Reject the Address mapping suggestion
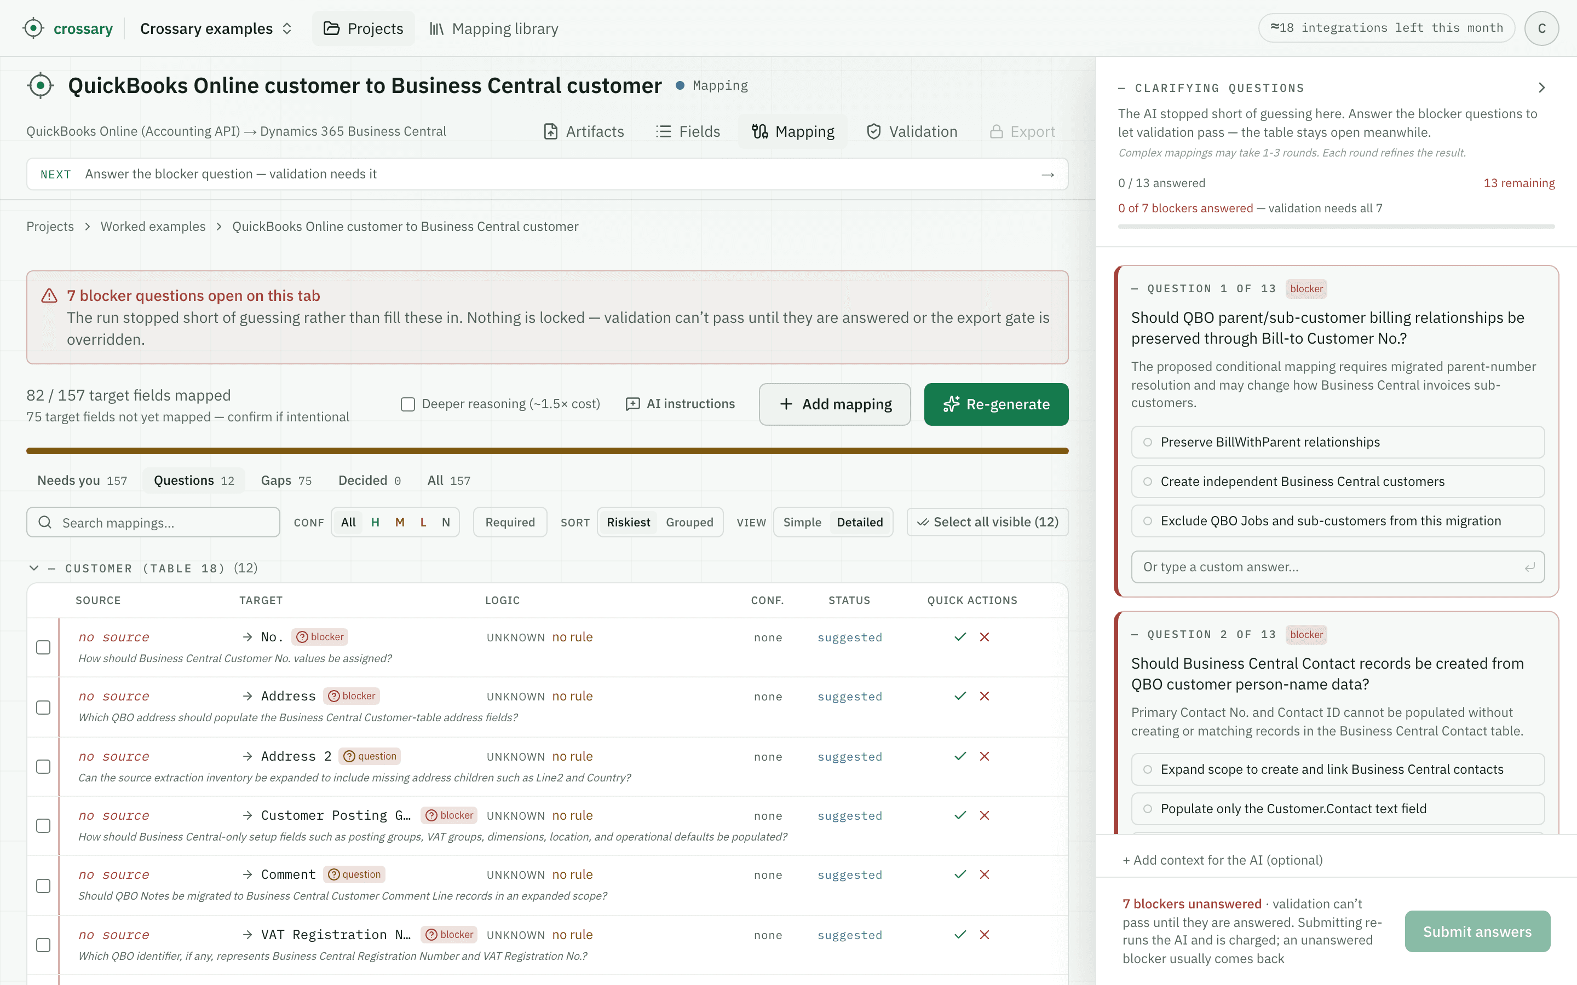The height and width of the screenshot is (985, 1577). [985, 697]
